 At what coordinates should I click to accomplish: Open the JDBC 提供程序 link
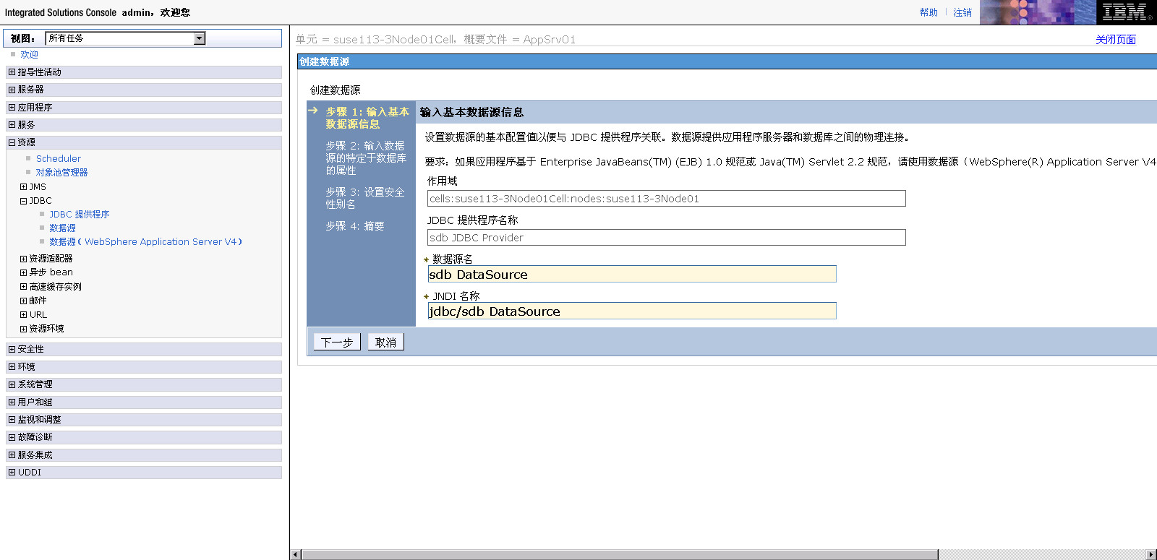(80, 215)
